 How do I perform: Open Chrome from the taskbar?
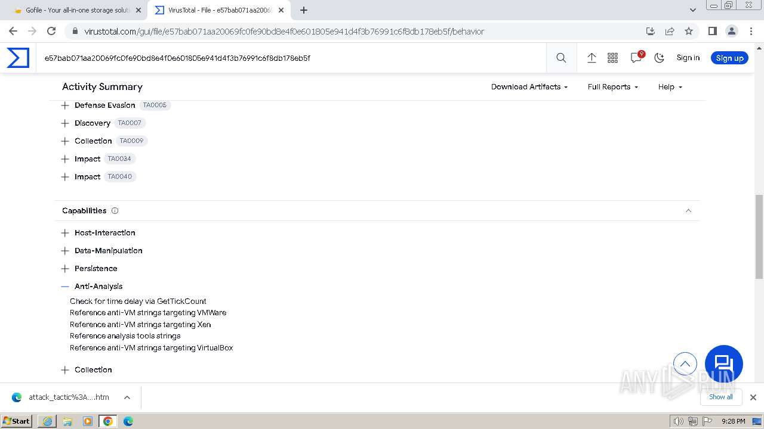[108, 421]
